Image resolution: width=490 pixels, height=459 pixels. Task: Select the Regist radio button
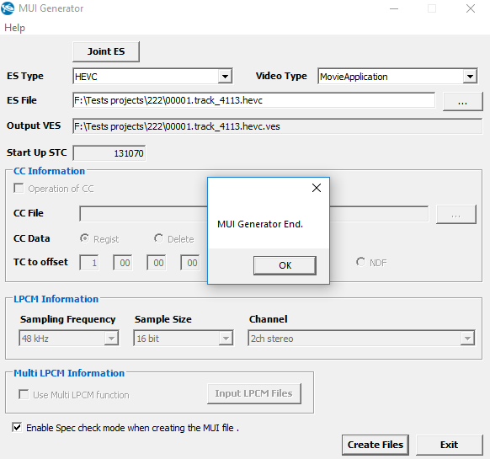pos(84,238)
